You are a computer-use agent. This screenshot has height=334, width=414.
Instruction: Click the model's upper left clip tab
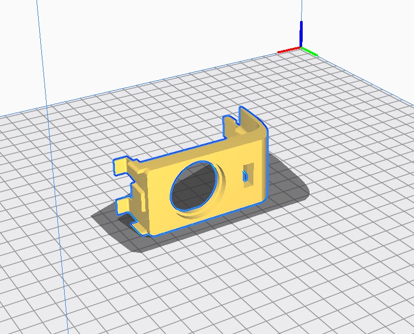tap(120, 165)
